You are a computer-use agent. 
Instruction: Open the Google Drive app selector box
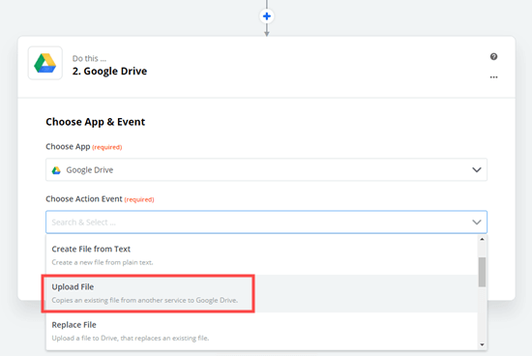(266, 169)
